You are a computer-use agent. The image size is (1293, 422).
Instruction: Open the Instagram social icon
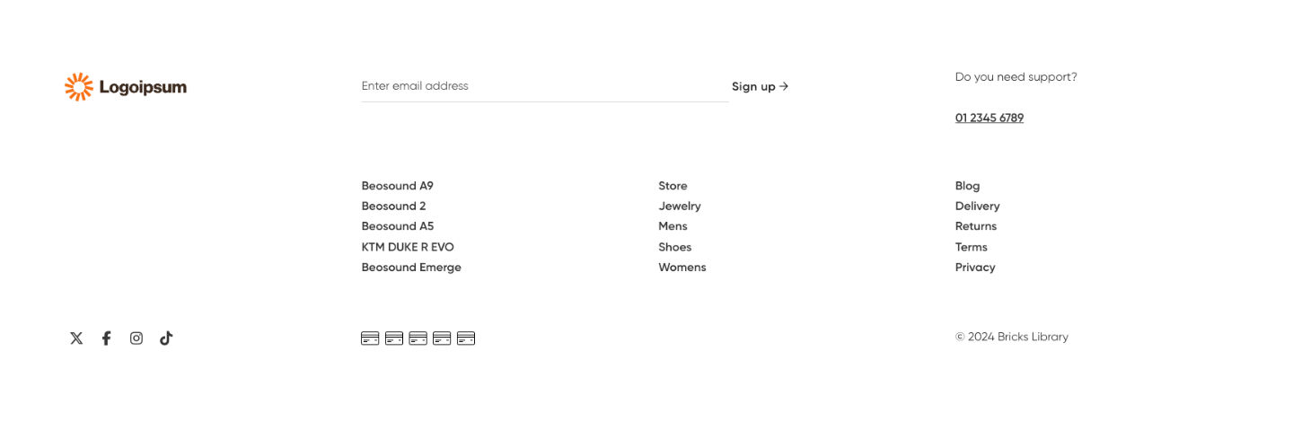click(136, 338)
